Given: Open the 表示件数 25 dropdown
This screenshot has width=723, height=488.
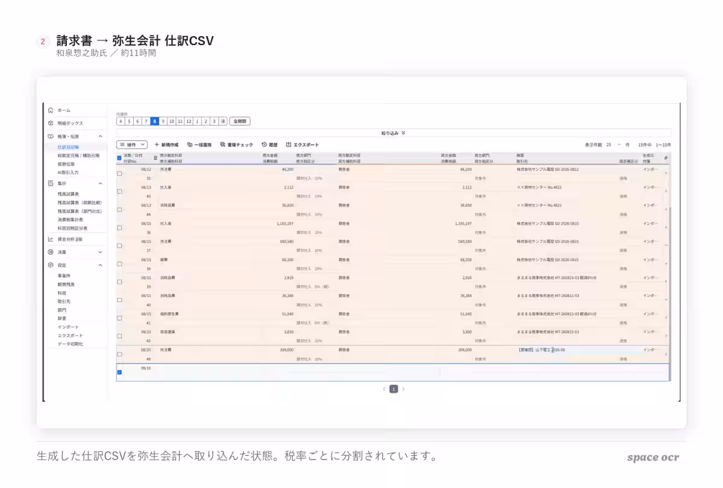Looking at the screenshot, I should (613, 145).
